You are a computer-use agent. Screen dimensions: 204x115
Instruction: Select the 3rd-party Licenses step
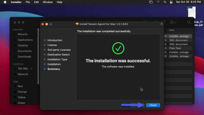click(x=59, y=50)
